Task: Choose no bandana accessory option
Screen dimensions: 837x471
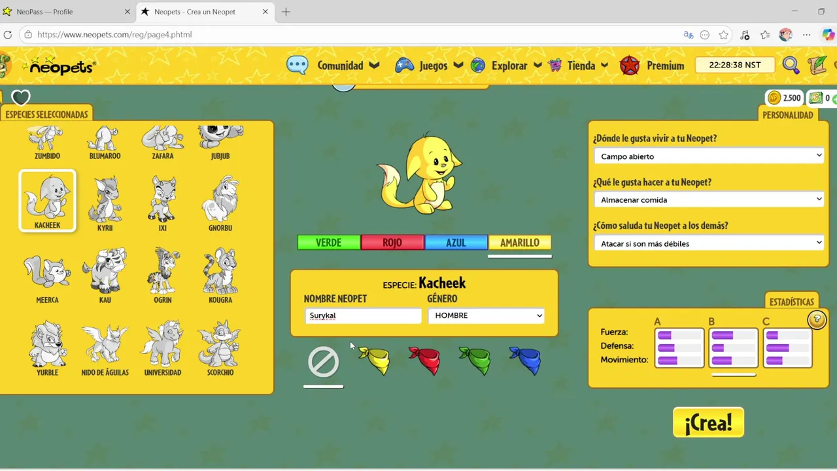Action: [323, 362]
